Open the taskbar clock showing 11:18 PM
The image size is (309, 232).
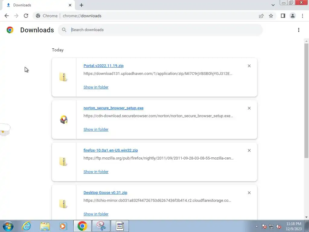[x=294, y=226]
